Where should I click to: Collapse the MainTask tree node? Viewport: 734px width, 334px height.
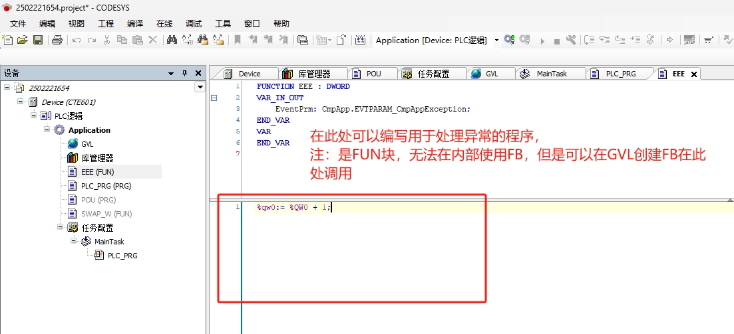pyautogui.click(x=73, y=240)
